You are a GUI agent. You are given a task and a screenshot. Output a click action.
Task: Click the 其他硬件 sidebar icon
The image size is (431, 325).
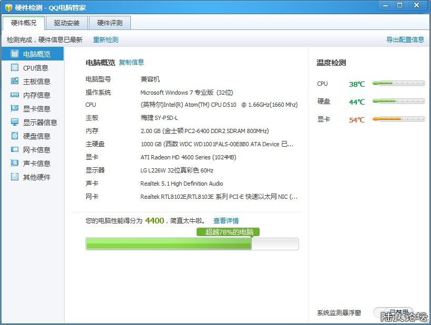[14, 177]
